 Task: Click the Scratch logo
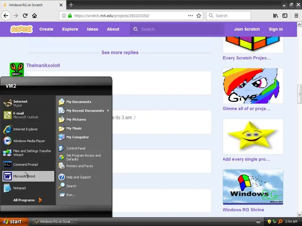click(x=22, y=29)
